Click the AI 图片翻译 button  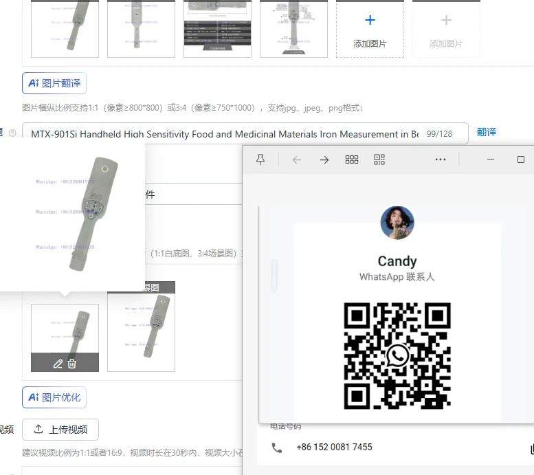click(54, 83)
